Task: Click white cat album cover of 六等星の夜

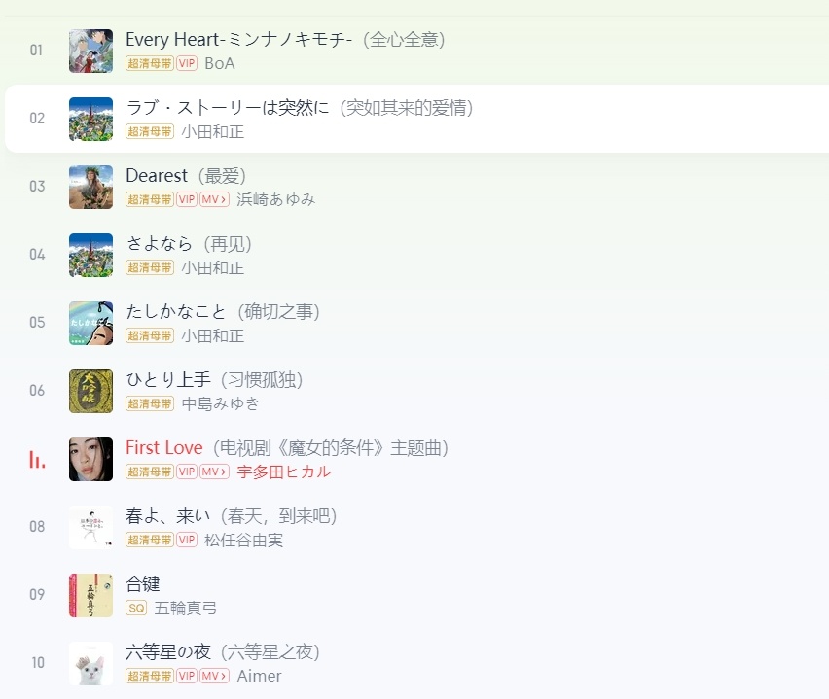Action: [90, 664]
